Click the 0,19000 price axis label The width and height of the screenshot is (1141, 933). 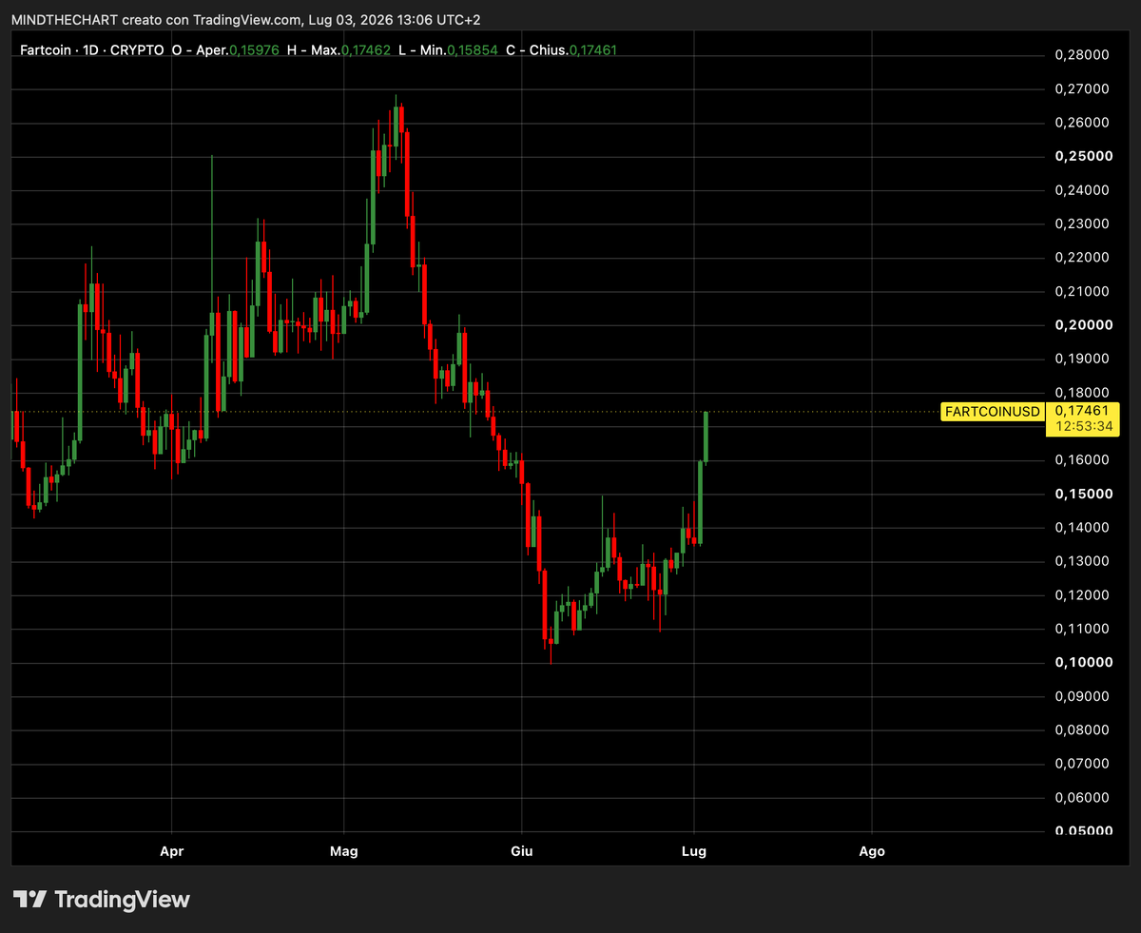point(1082,359)
